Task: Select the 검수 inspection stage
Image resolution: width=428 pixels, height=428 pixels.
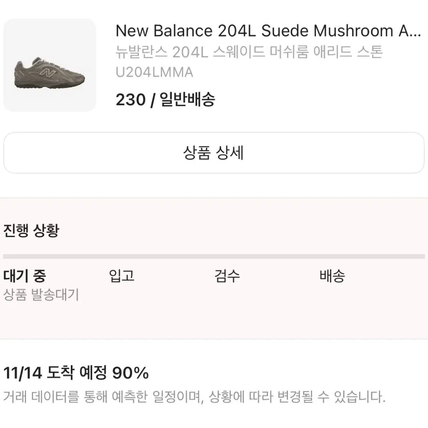Action: coord(227,275)
